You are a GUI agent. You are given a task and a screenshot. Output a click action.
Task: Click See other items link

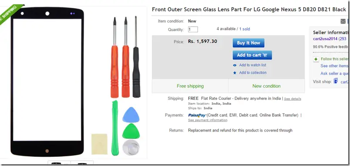(334, 66)
